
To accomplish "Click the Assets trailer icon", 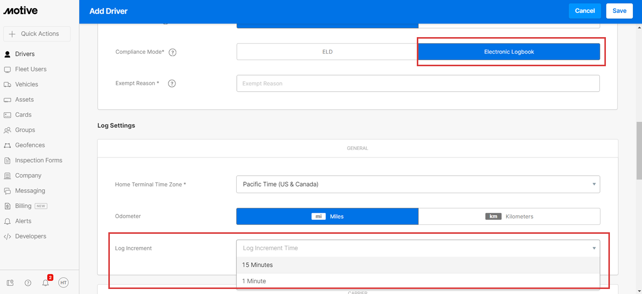I will coord(7,100).
